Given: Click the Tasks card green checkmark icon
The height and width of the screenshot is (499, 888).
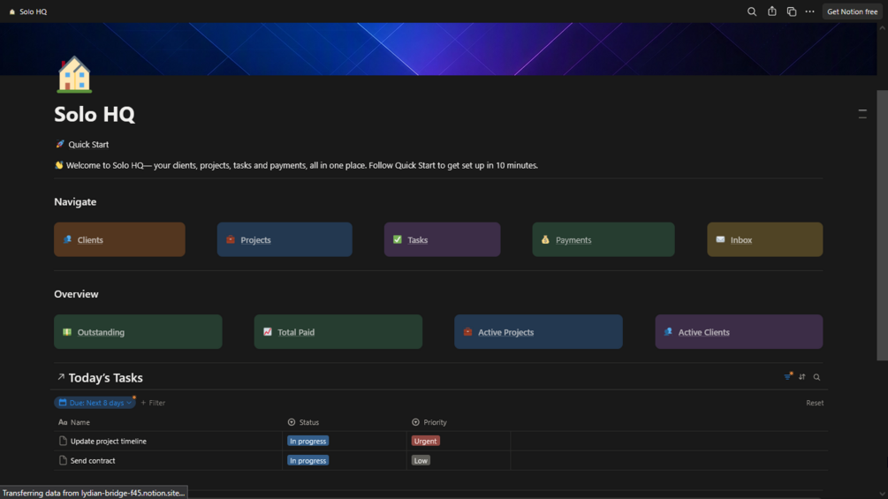Looking at the screenshot, I should (398, 239).
